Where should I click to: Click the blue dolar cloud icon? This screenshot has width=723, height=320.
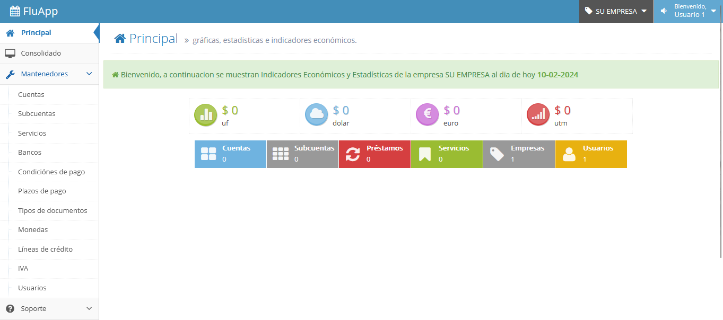point(316,115)
